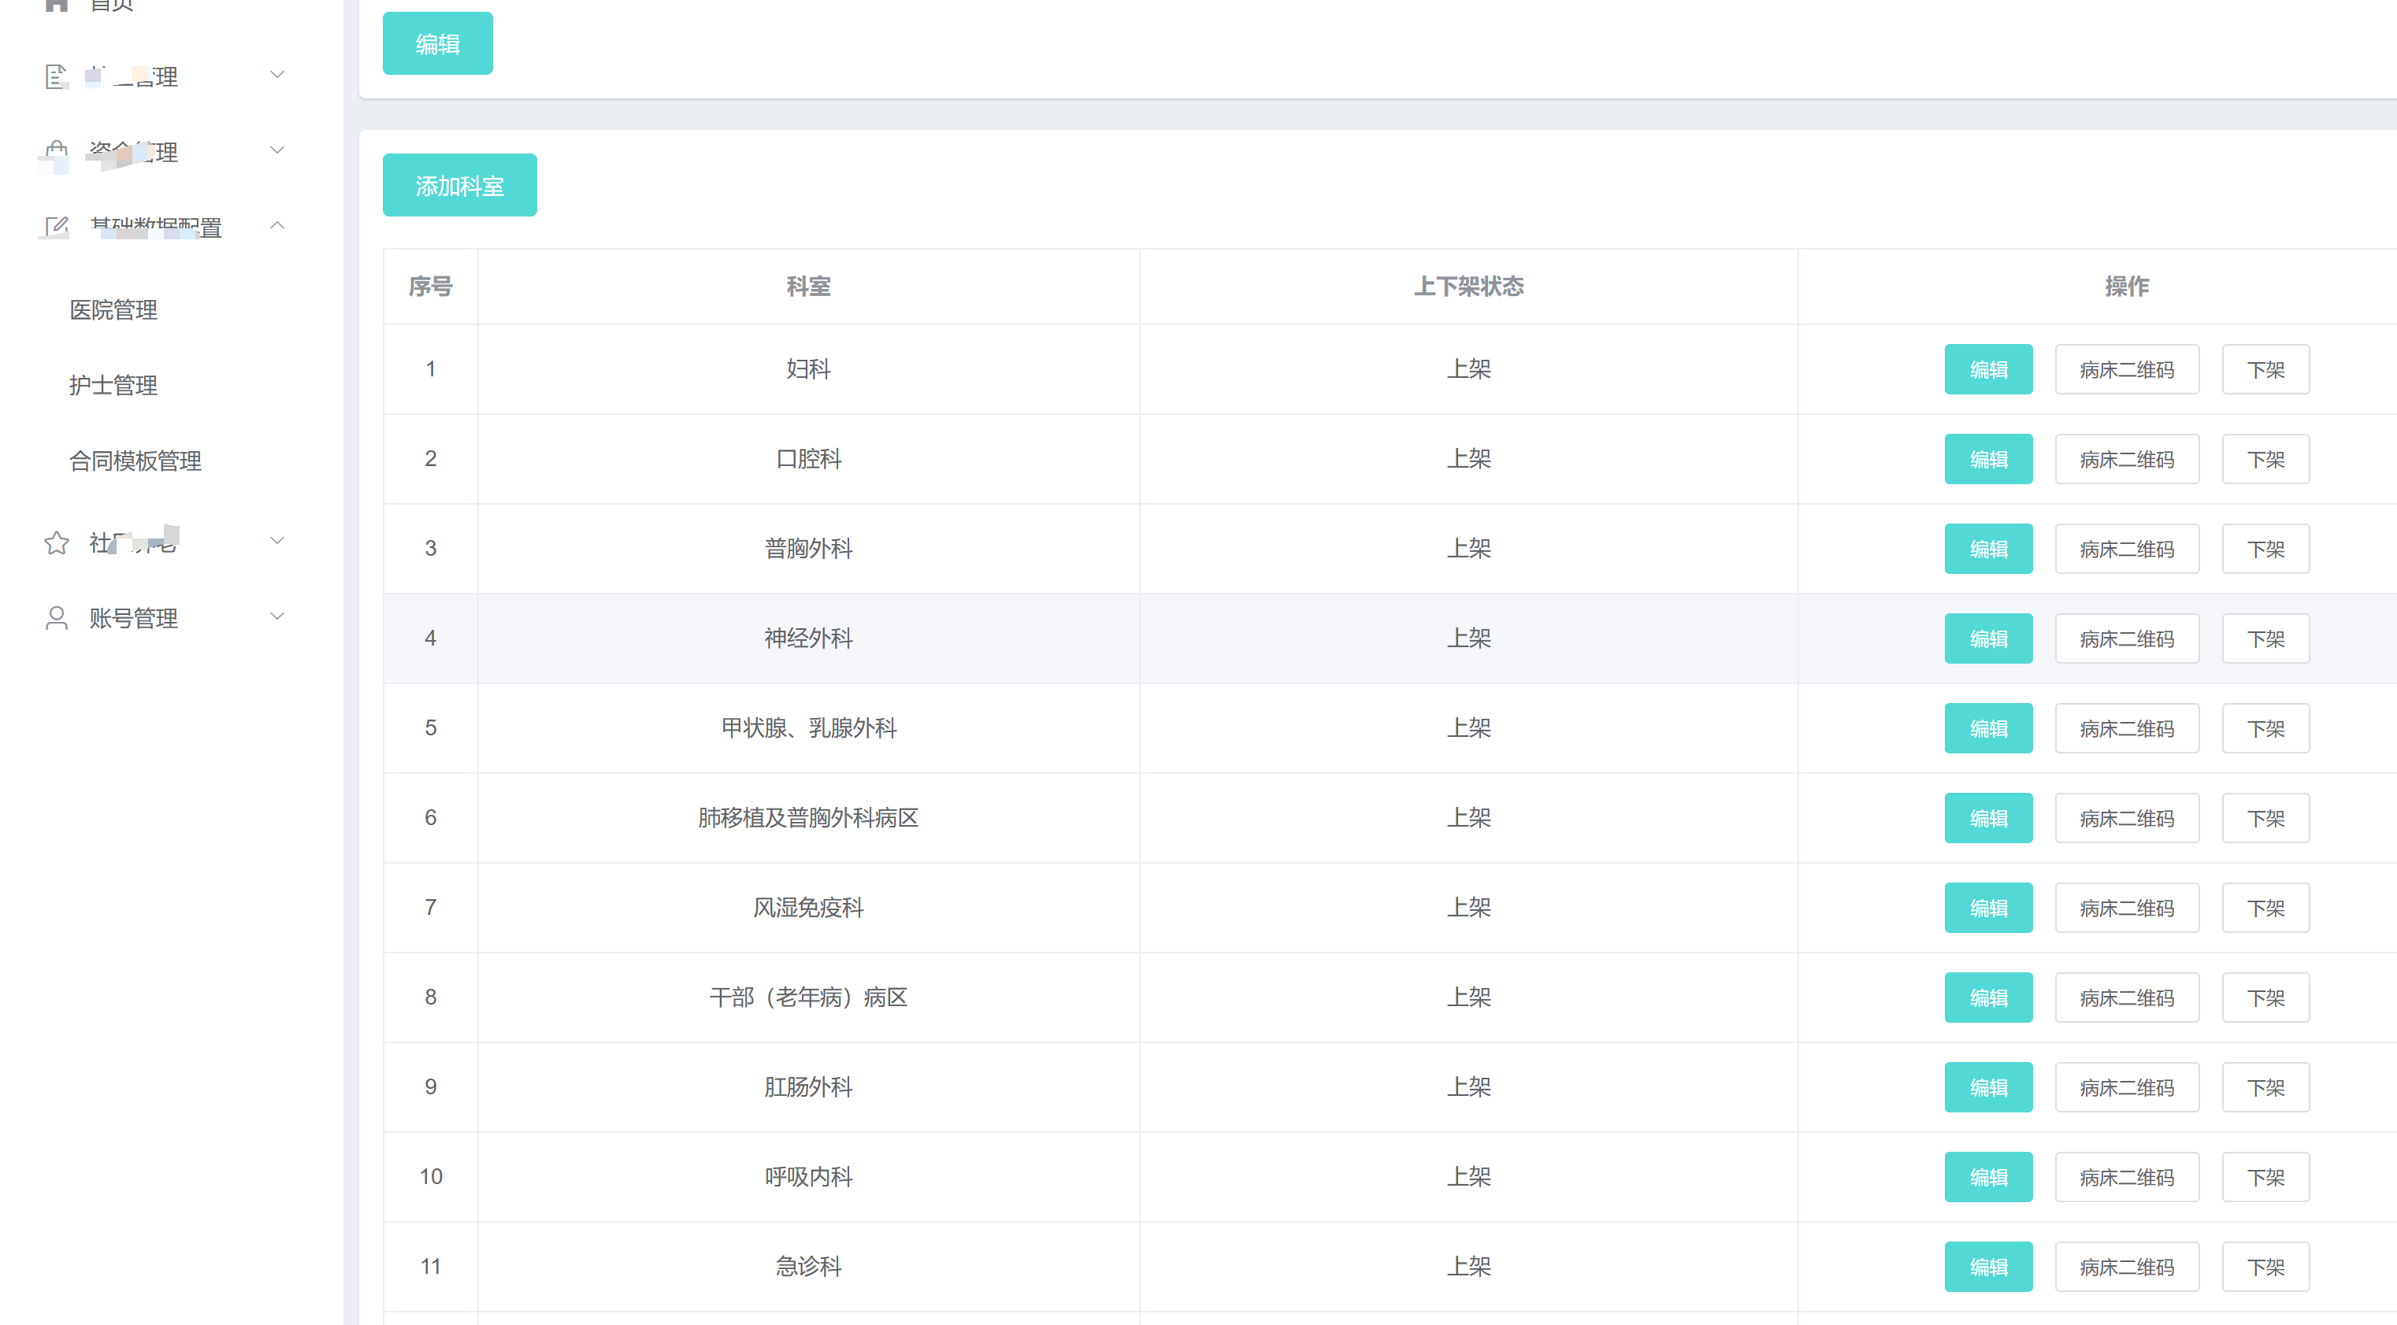Image resolution: width=2397 pixels, height=1325 pixels.
Task: Edit the 风湿免疫科 row
Action: [x=1988, y=908]
